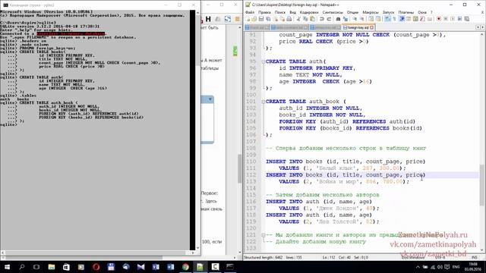This screenshot has height=273, width=486.
Task: Open Файл menu
Action: point(250,12)
